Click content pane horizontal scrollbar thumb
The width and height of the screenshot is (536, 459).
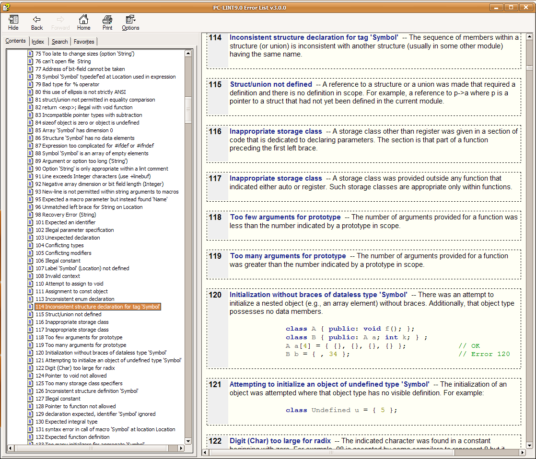click(x=331, y=452)
